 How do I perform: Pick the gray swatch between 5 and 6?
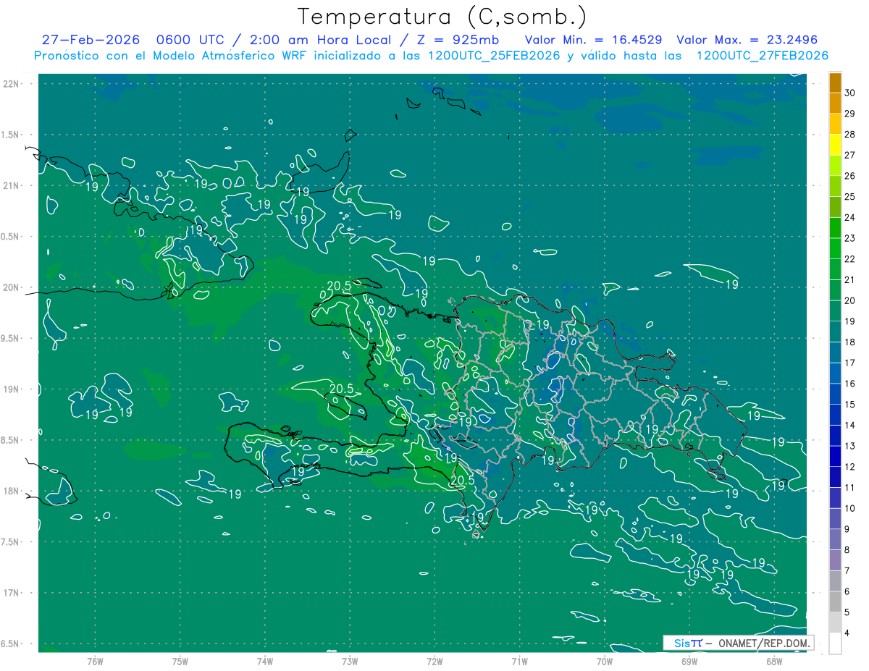(x=835, y=602)
